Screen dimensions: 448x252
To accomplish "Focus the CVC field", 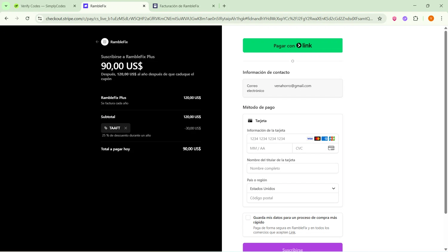I will pos(315,148).
